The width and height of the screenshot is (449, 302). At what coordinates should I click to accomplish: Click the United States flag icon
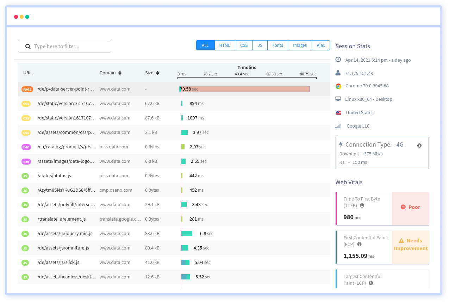tap(338, 113)
